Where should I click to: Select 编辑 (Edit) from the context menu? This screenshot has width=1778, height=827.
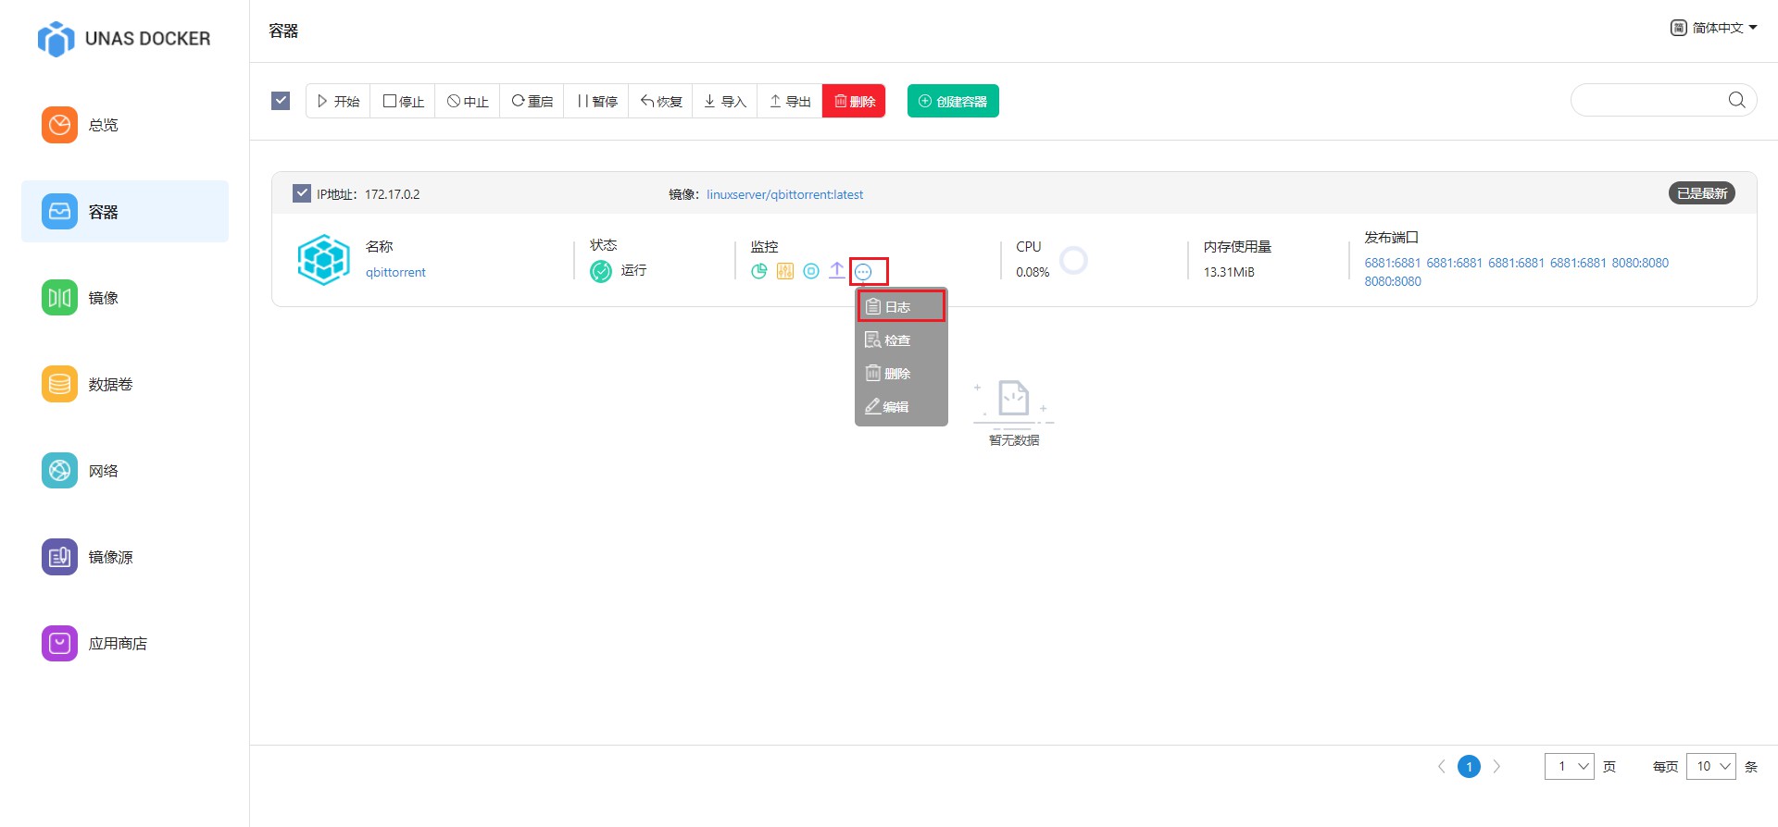pos(895,407)
